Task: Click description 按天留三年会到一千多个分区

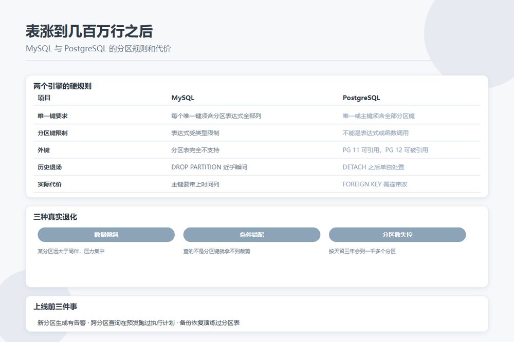Action: click(x=362, y=251)
